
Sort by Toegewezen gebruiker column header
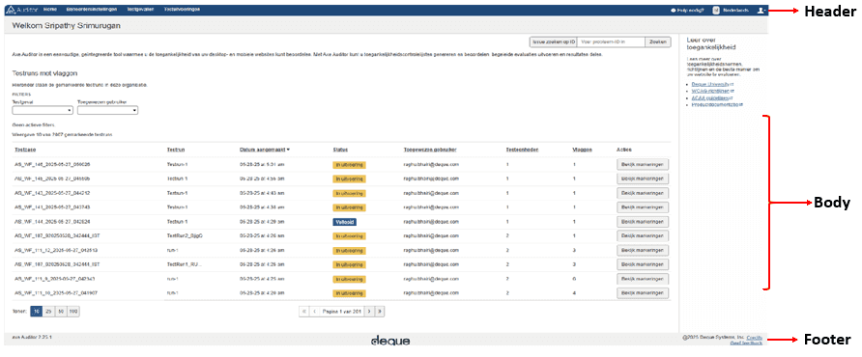(x=430, y=150)
